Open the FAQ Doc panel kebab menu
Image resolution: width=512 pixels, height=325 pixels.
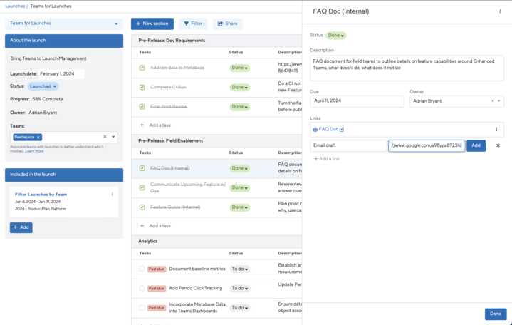pos(500,11)
